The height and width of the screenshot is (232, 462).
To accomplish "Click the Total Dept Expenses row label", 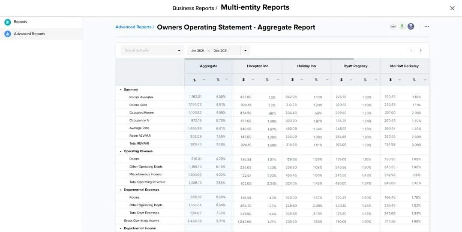I will (x=144, y=213).
